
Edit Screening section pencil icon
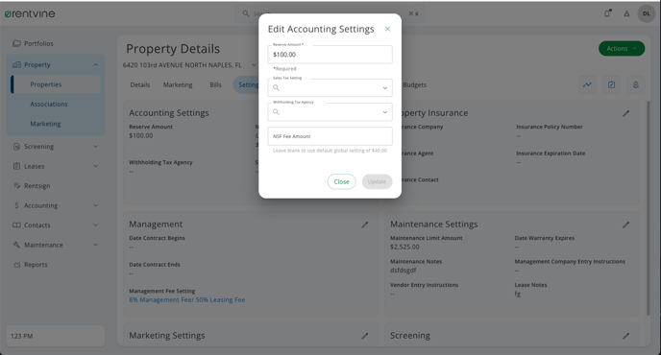click(x=626, y=336)
